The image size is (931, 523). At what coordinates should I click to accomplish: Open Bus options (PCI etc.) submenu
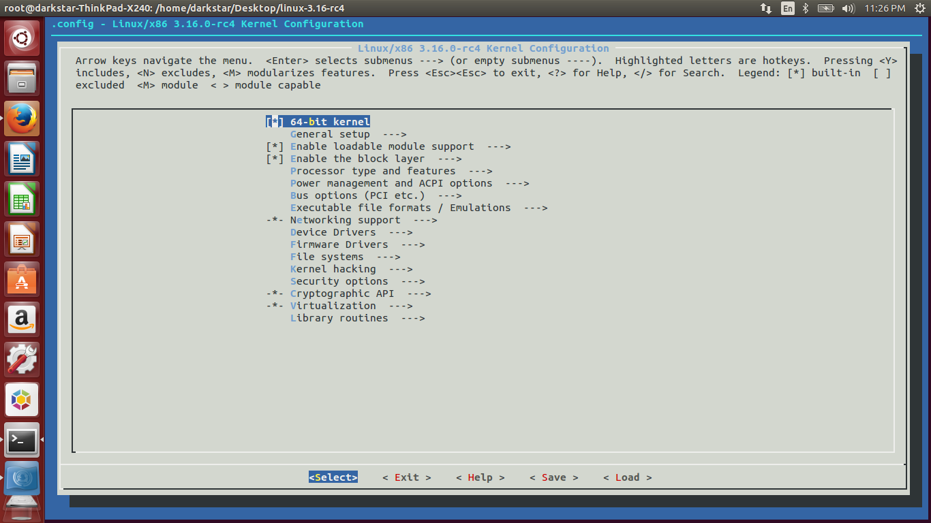[376, 195]
